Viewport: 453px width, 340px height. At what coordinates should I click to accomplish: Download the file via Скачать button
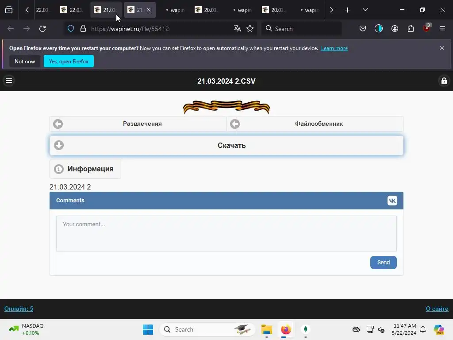point(226,145)
